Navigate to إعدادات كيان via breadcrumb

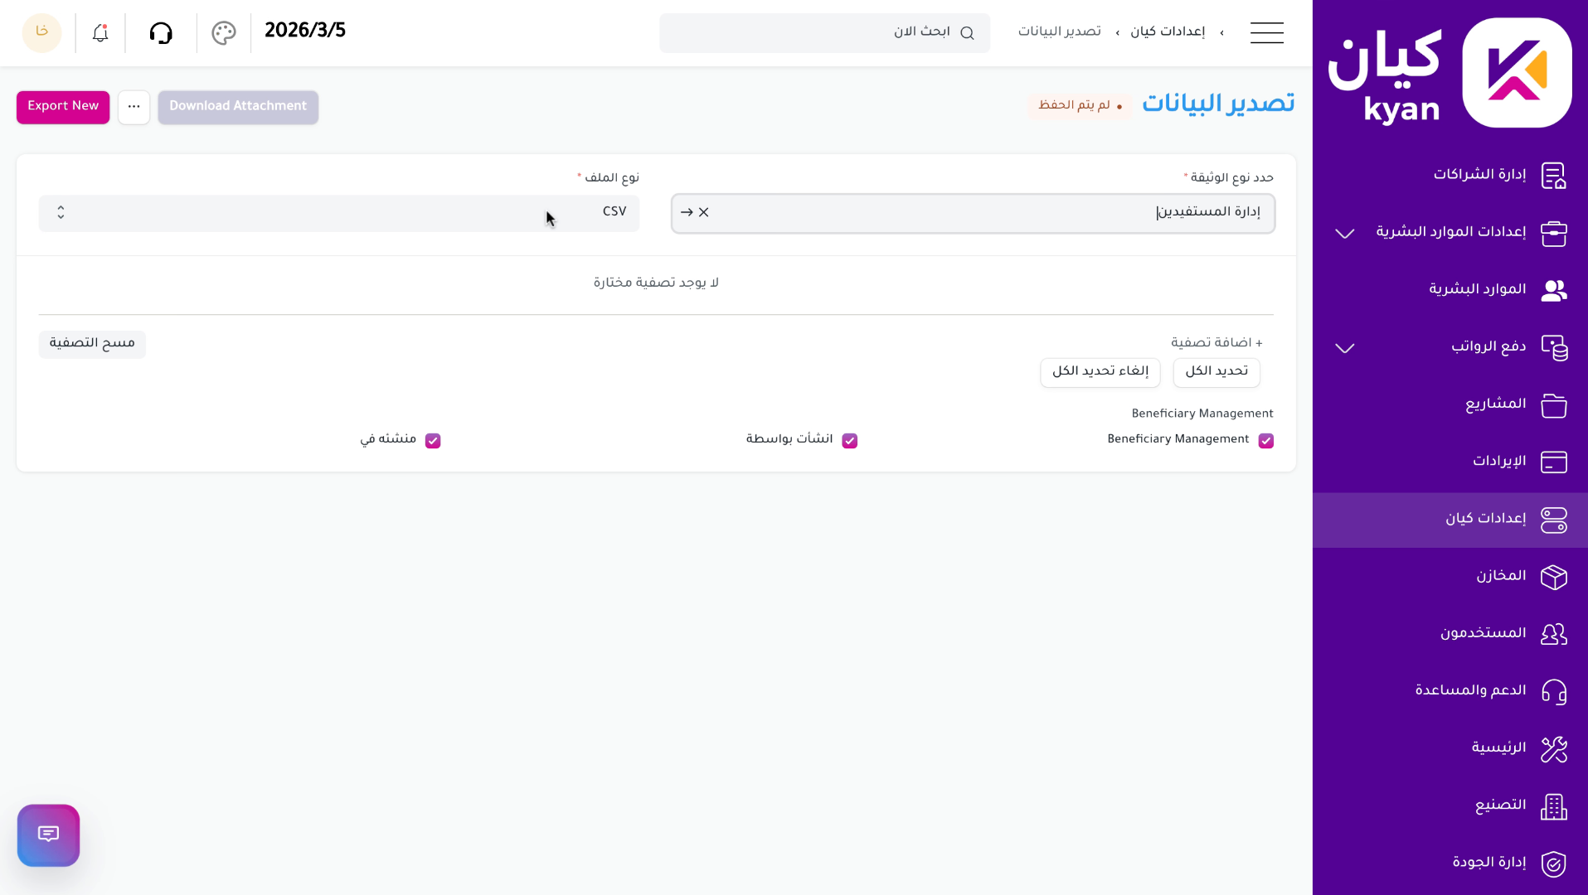click(x=1168, y=31)
